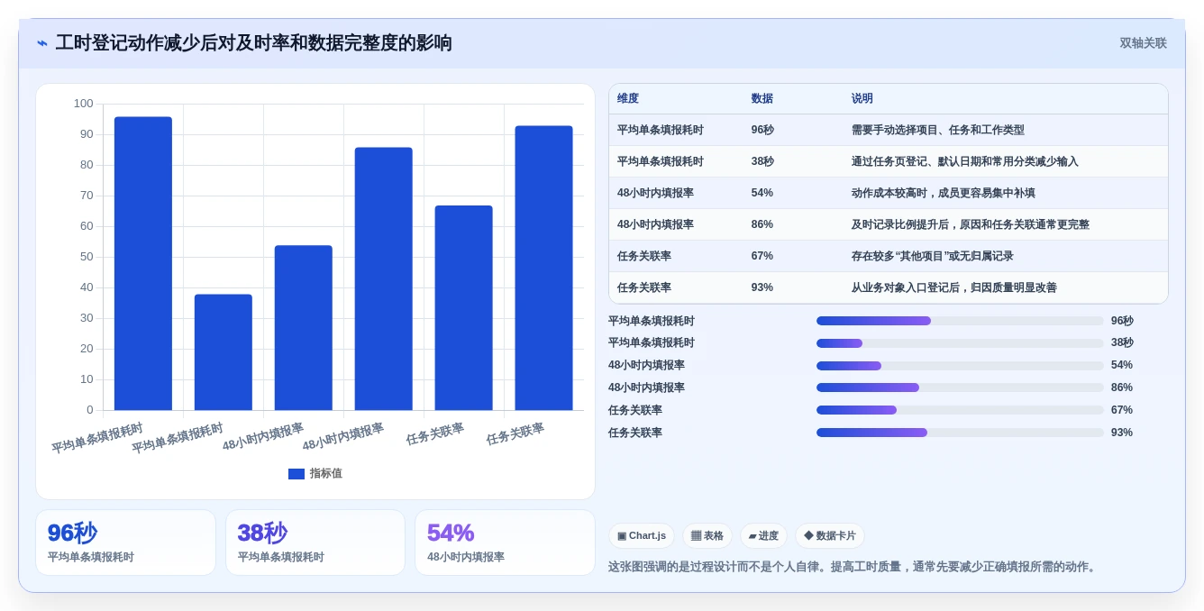Click the 48小时内填报率 cell in the 86% table row
Viewport: 1204px width, 611px height.
[655, 224]
